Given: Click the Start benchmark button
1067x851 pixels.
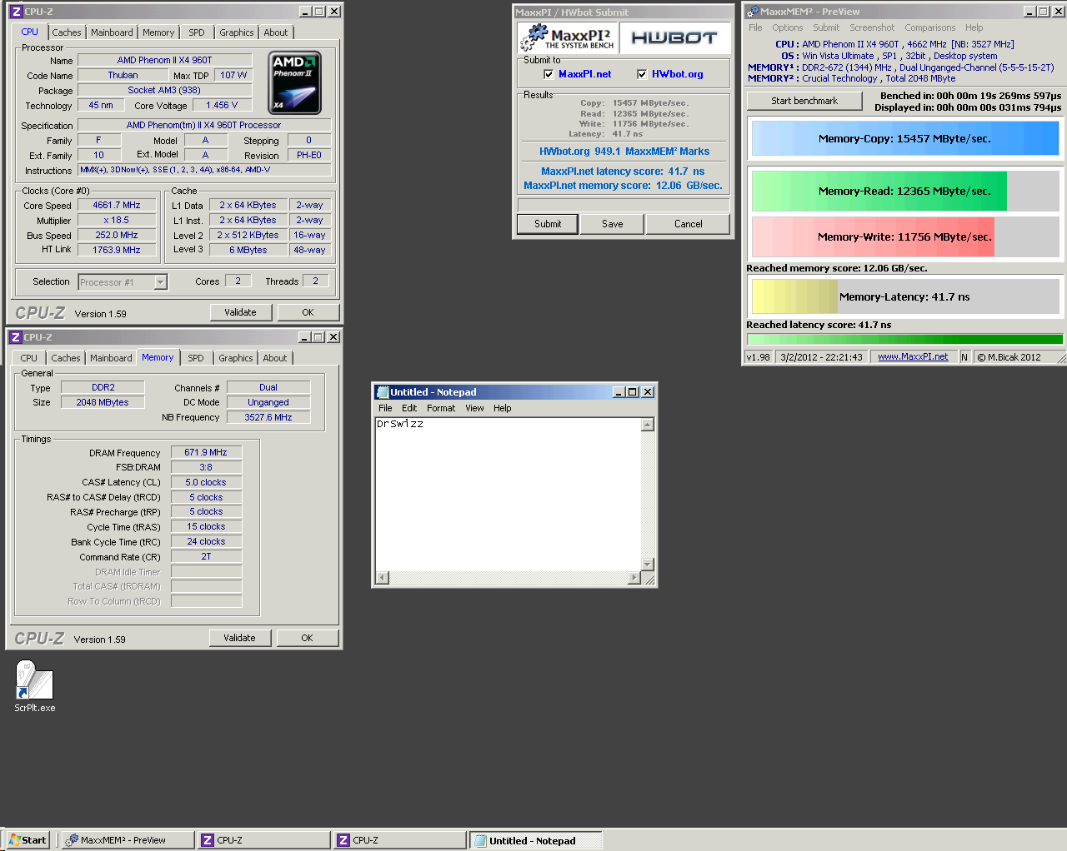Looking at the screenshot, I should click(804, 101).
